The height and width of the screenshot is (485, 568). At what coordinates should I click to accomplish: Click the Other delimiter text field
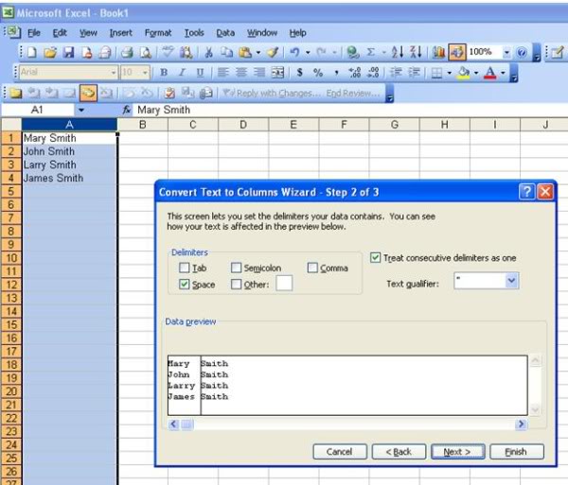tap(284, 284)
